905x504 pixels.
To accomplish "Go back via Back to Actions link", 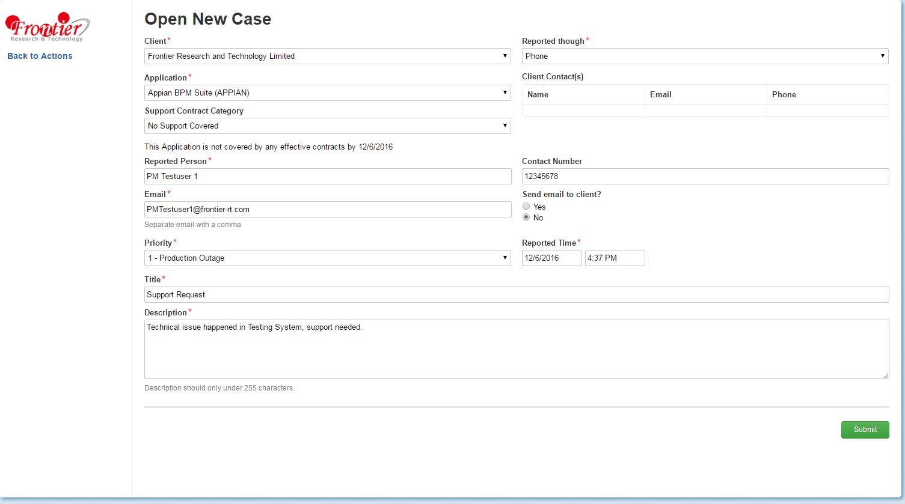I will click(x=40, y=56).
